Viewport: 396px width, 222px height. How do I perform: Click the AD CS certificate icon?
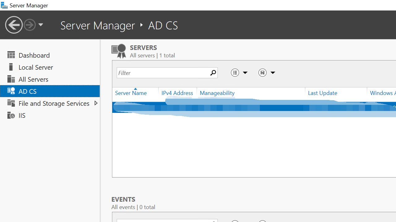click(x=11, y=91)
